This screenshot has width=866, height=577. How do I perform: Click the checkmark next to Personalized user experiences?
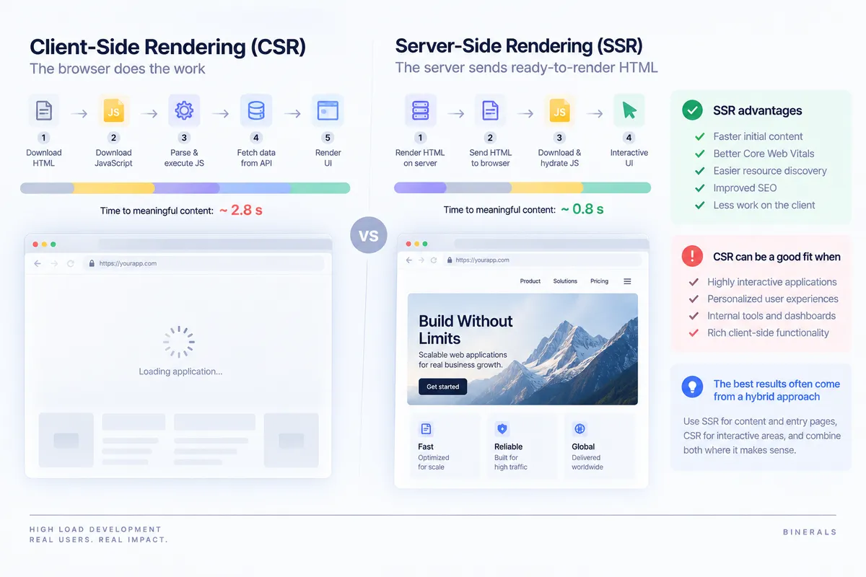pyautogui.click(x=694, y=299)
